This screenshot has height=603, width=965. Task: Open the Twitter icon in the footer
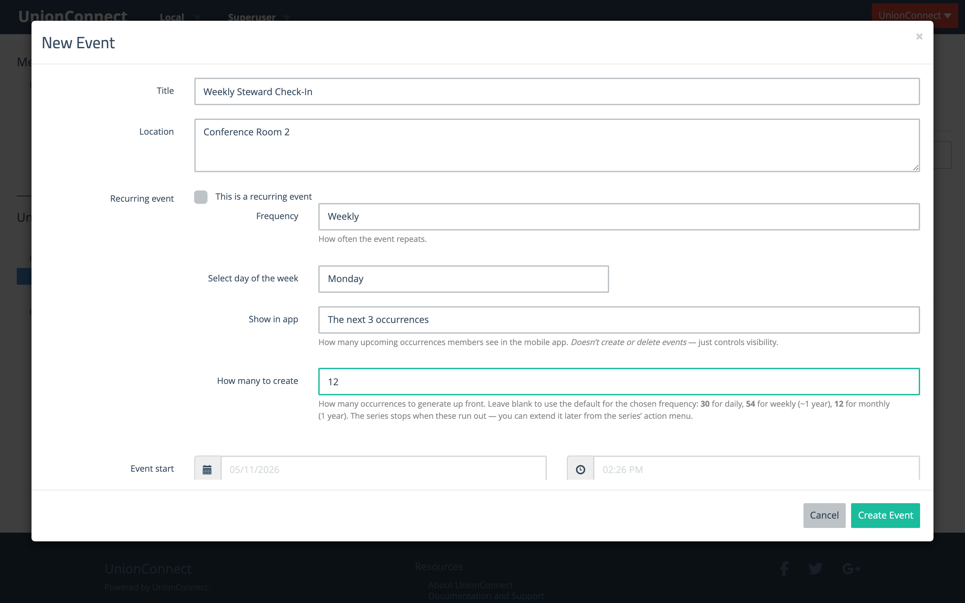816,568
